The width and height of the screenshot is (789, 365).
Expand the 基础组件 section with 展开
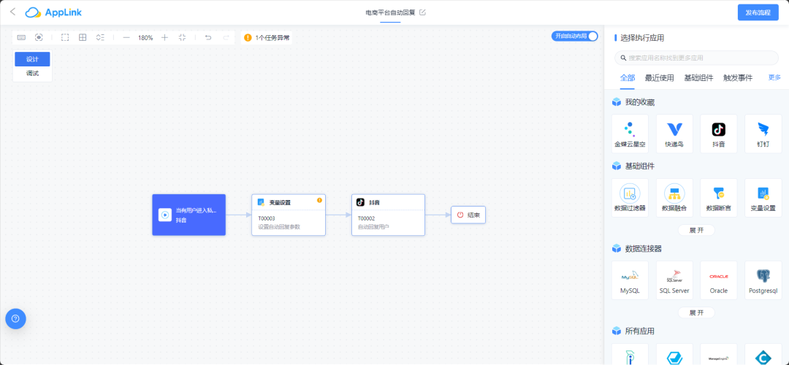(x=696, y=230)
